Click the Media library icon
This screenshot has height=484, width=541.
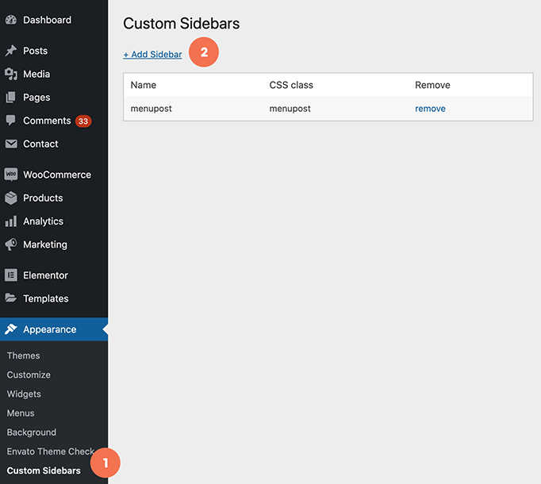[x=11, y=74]
